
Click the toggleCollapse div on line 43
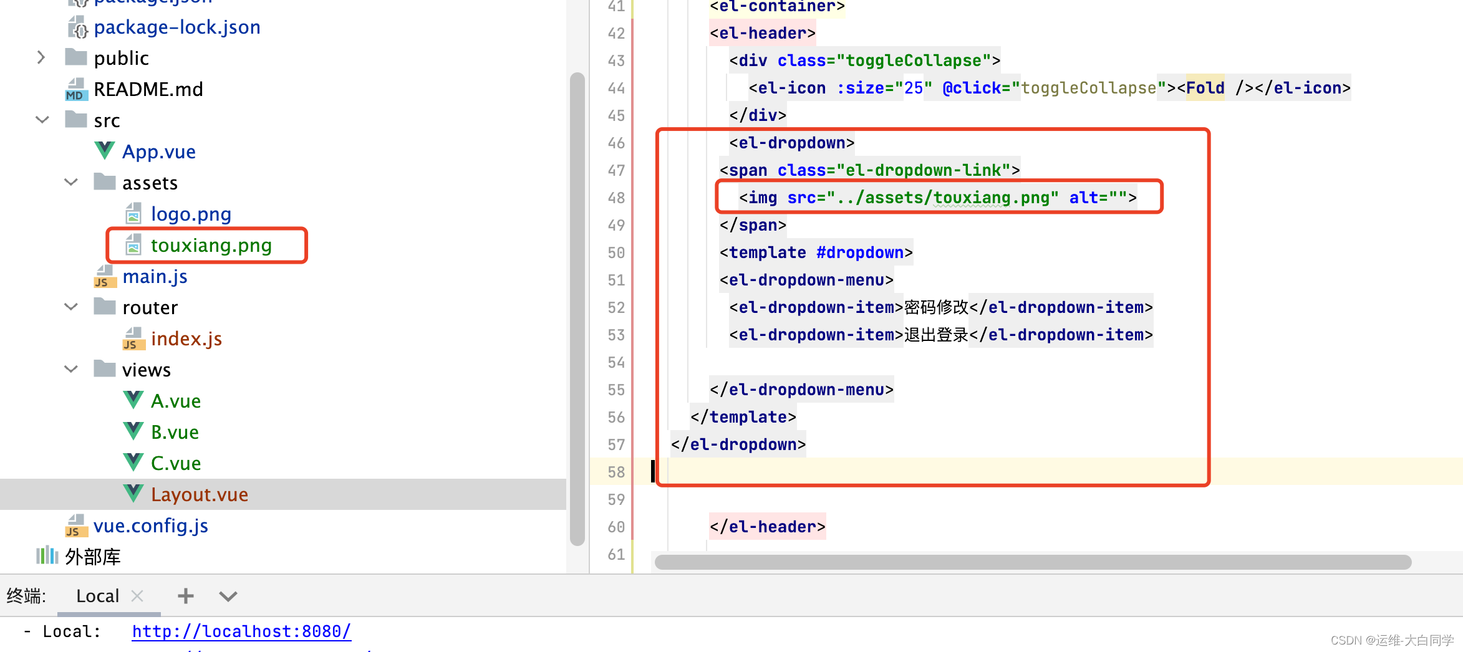click(x=864, y=60)
